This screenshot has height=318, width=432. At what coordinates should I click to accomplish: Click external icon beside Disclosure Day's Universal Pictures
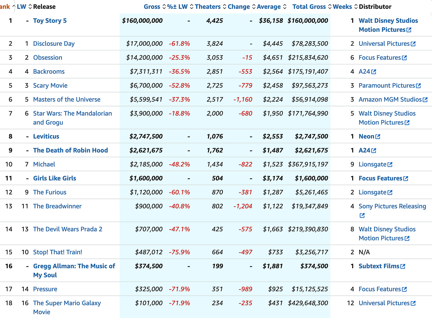(x=413, y=44)
